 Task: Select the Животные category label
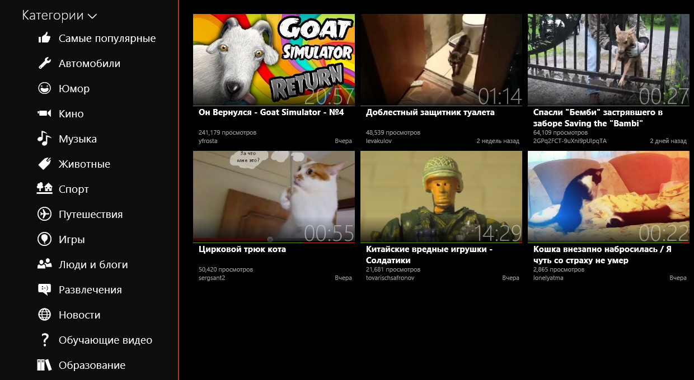tap(85, 164)
